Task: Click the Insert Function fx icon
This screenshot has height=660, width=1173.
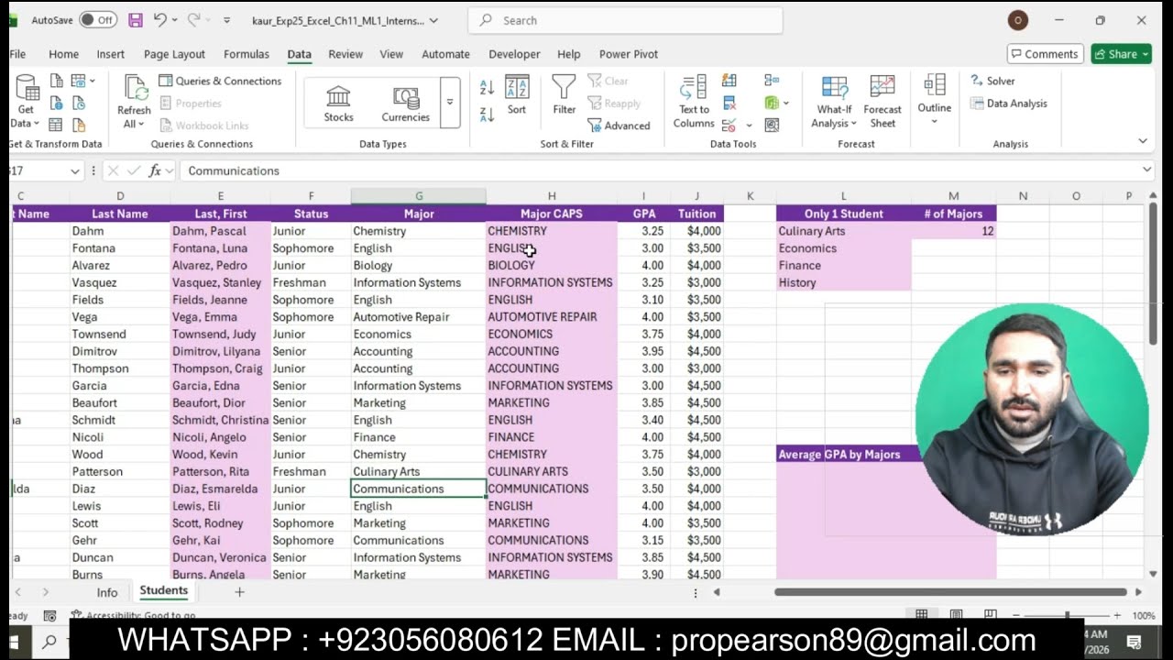Action: (x=155, y=170)
